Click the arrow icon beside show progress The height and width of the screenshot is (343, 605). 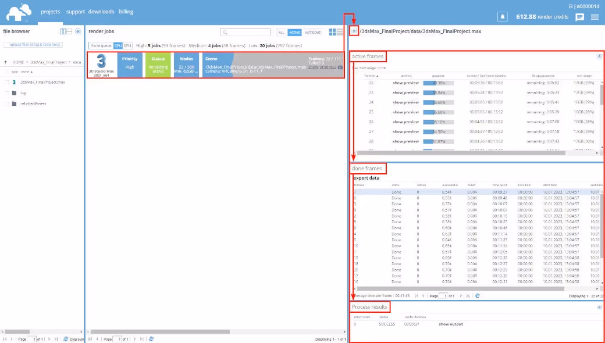340,67
